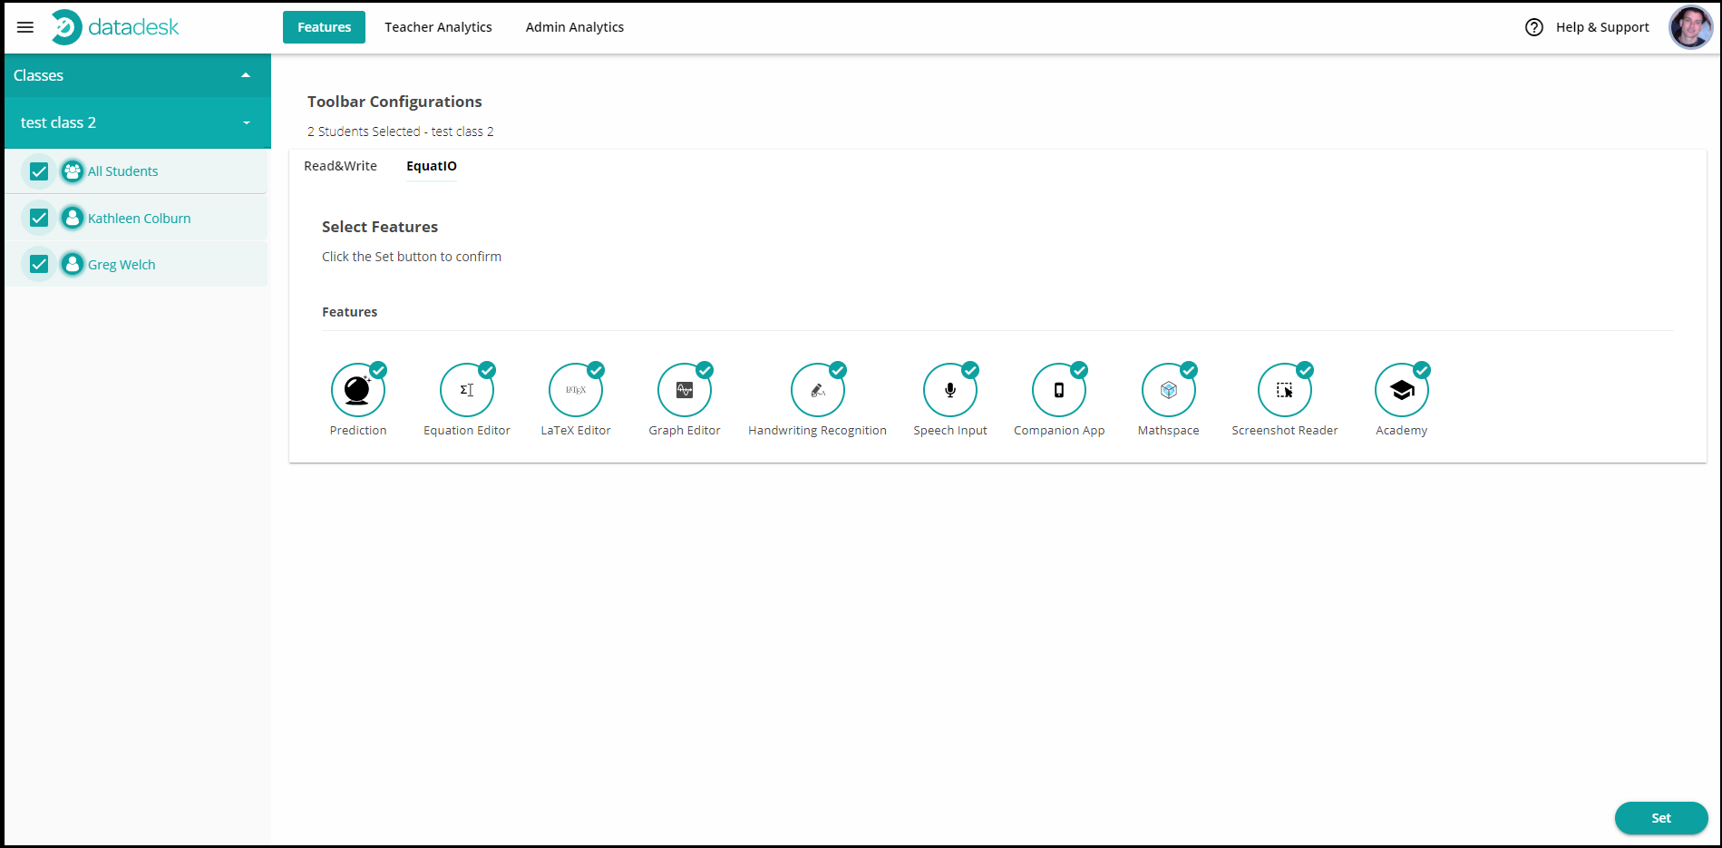Viewport: 1722px width, 848px height.
Task: Select the Companion App phone icon
Action: tap(1059, 390)
